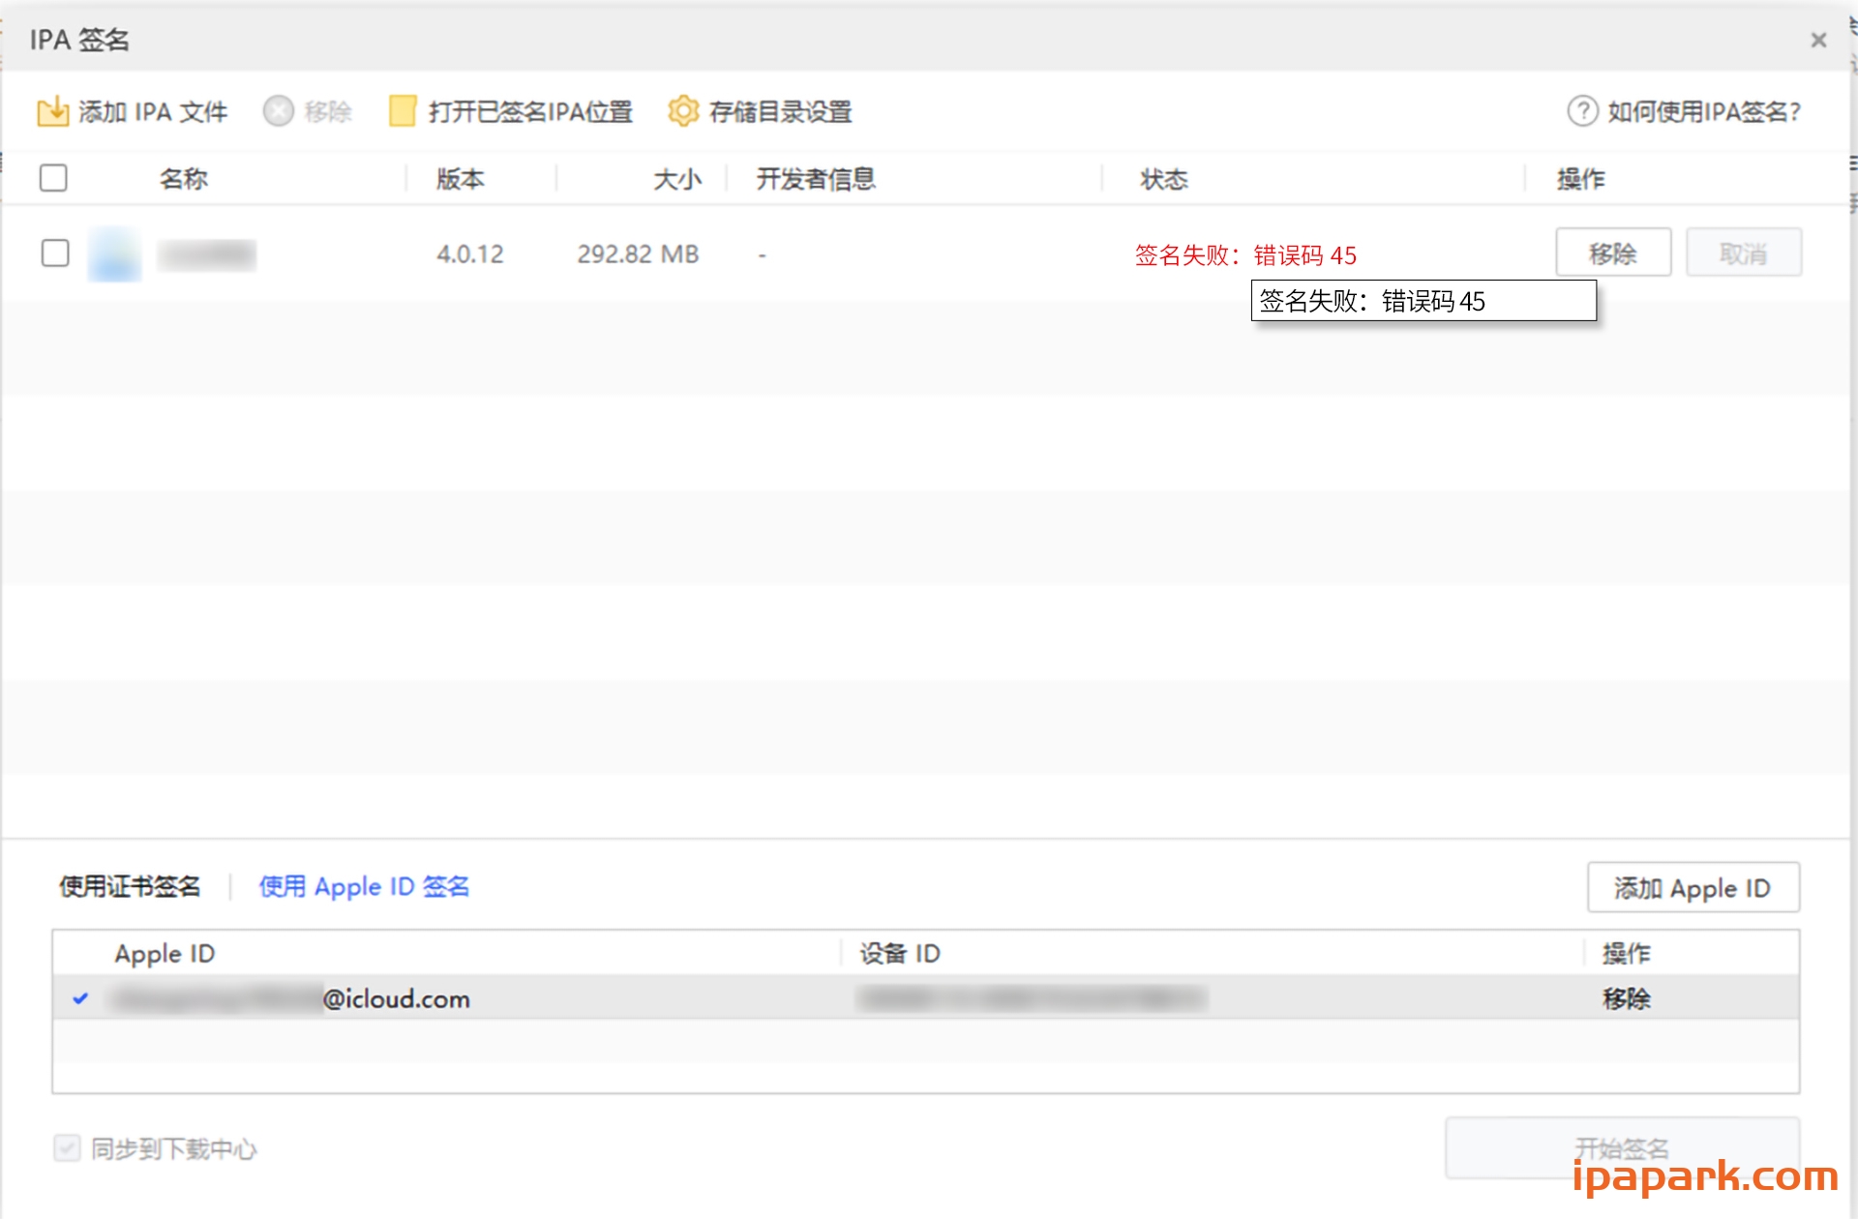Switch to the 使用证书签名 tab
The height and width of the screenshot is (1219, 1858).
(x=131, y=886)
